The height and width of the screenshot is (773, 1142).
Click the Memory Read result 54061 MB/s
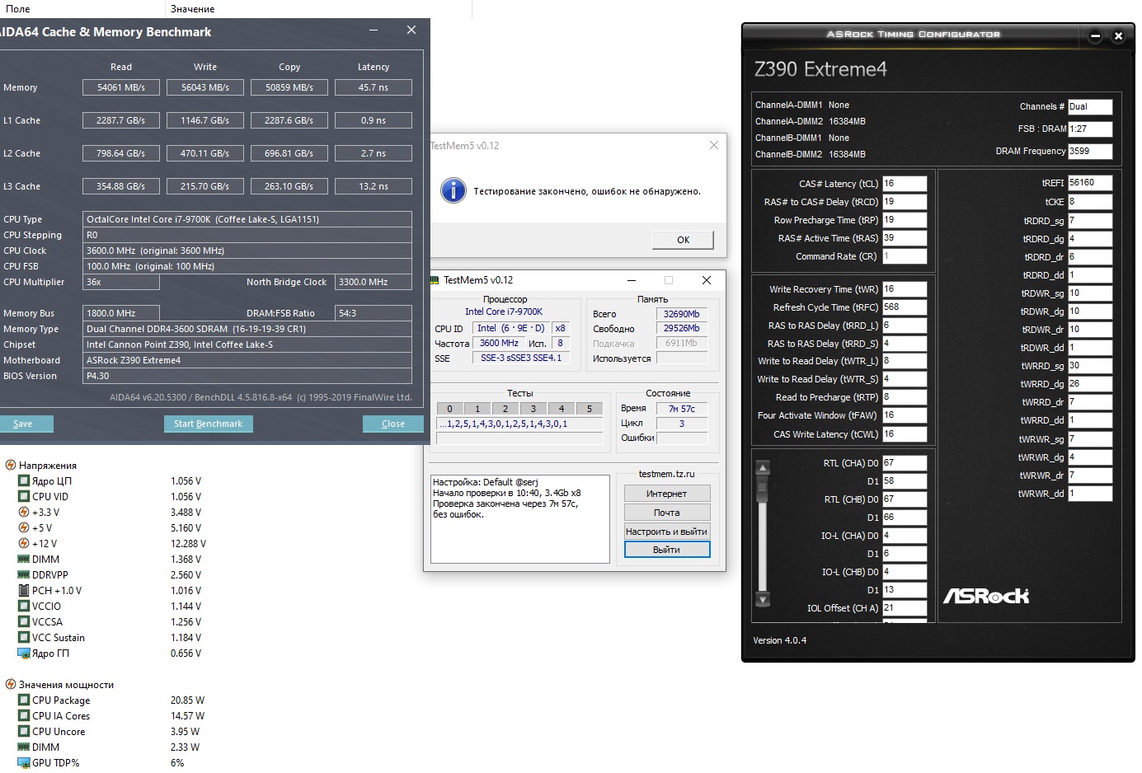[121, 87]
